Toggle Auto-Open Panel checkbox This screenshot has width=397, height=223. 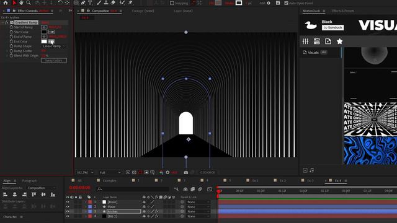coord(286,3)
